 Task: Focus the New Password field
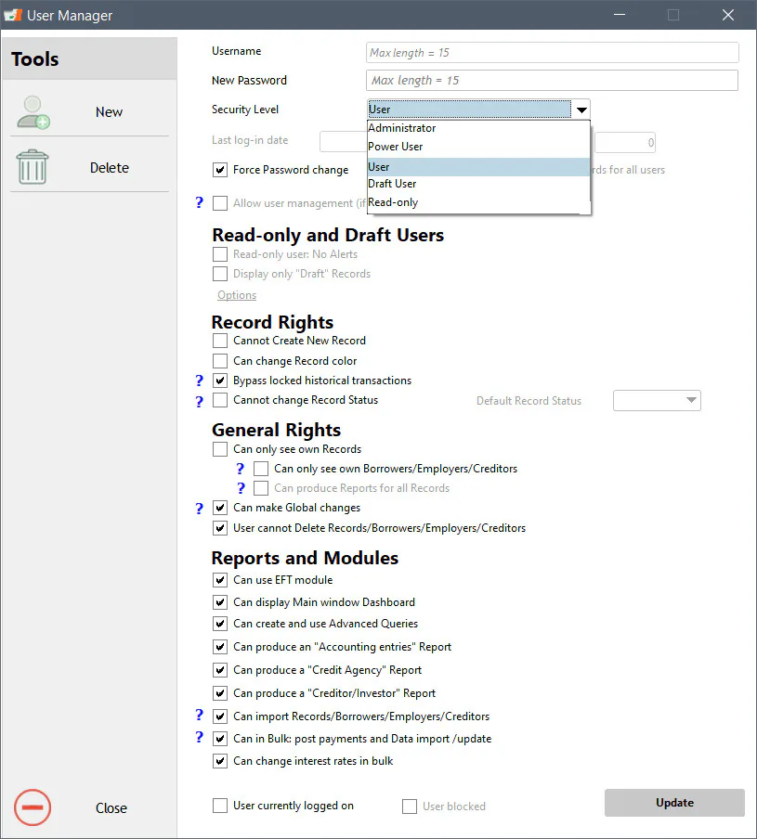point(553,80)
